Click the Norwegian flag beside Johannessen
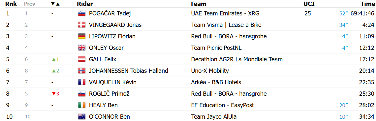Viewport: 376px width, 121px height. (x=82, y=71)
